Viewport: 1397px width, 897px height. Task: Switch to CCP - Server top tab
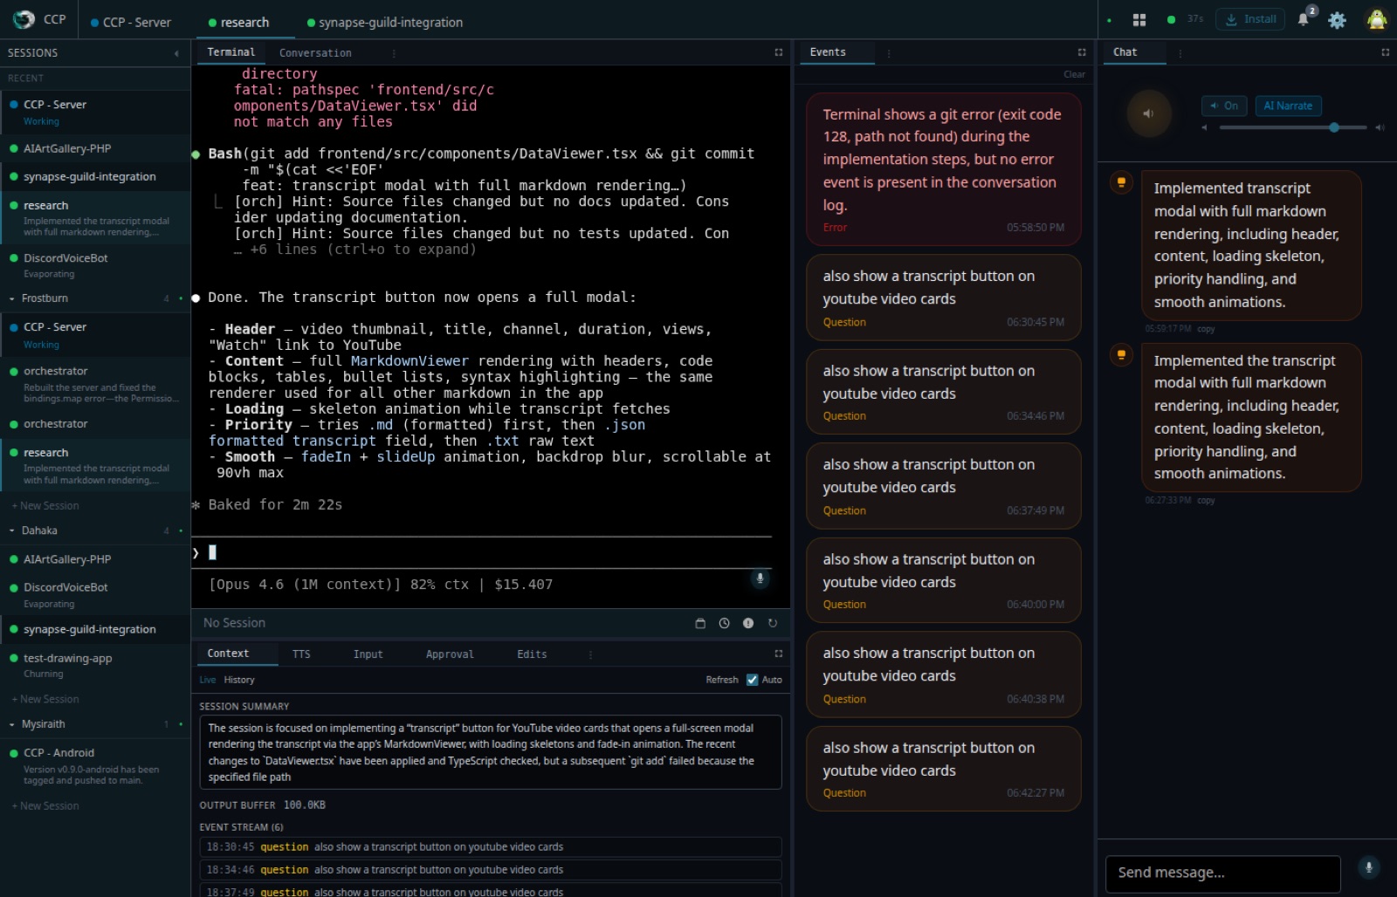tap(131, 22)
